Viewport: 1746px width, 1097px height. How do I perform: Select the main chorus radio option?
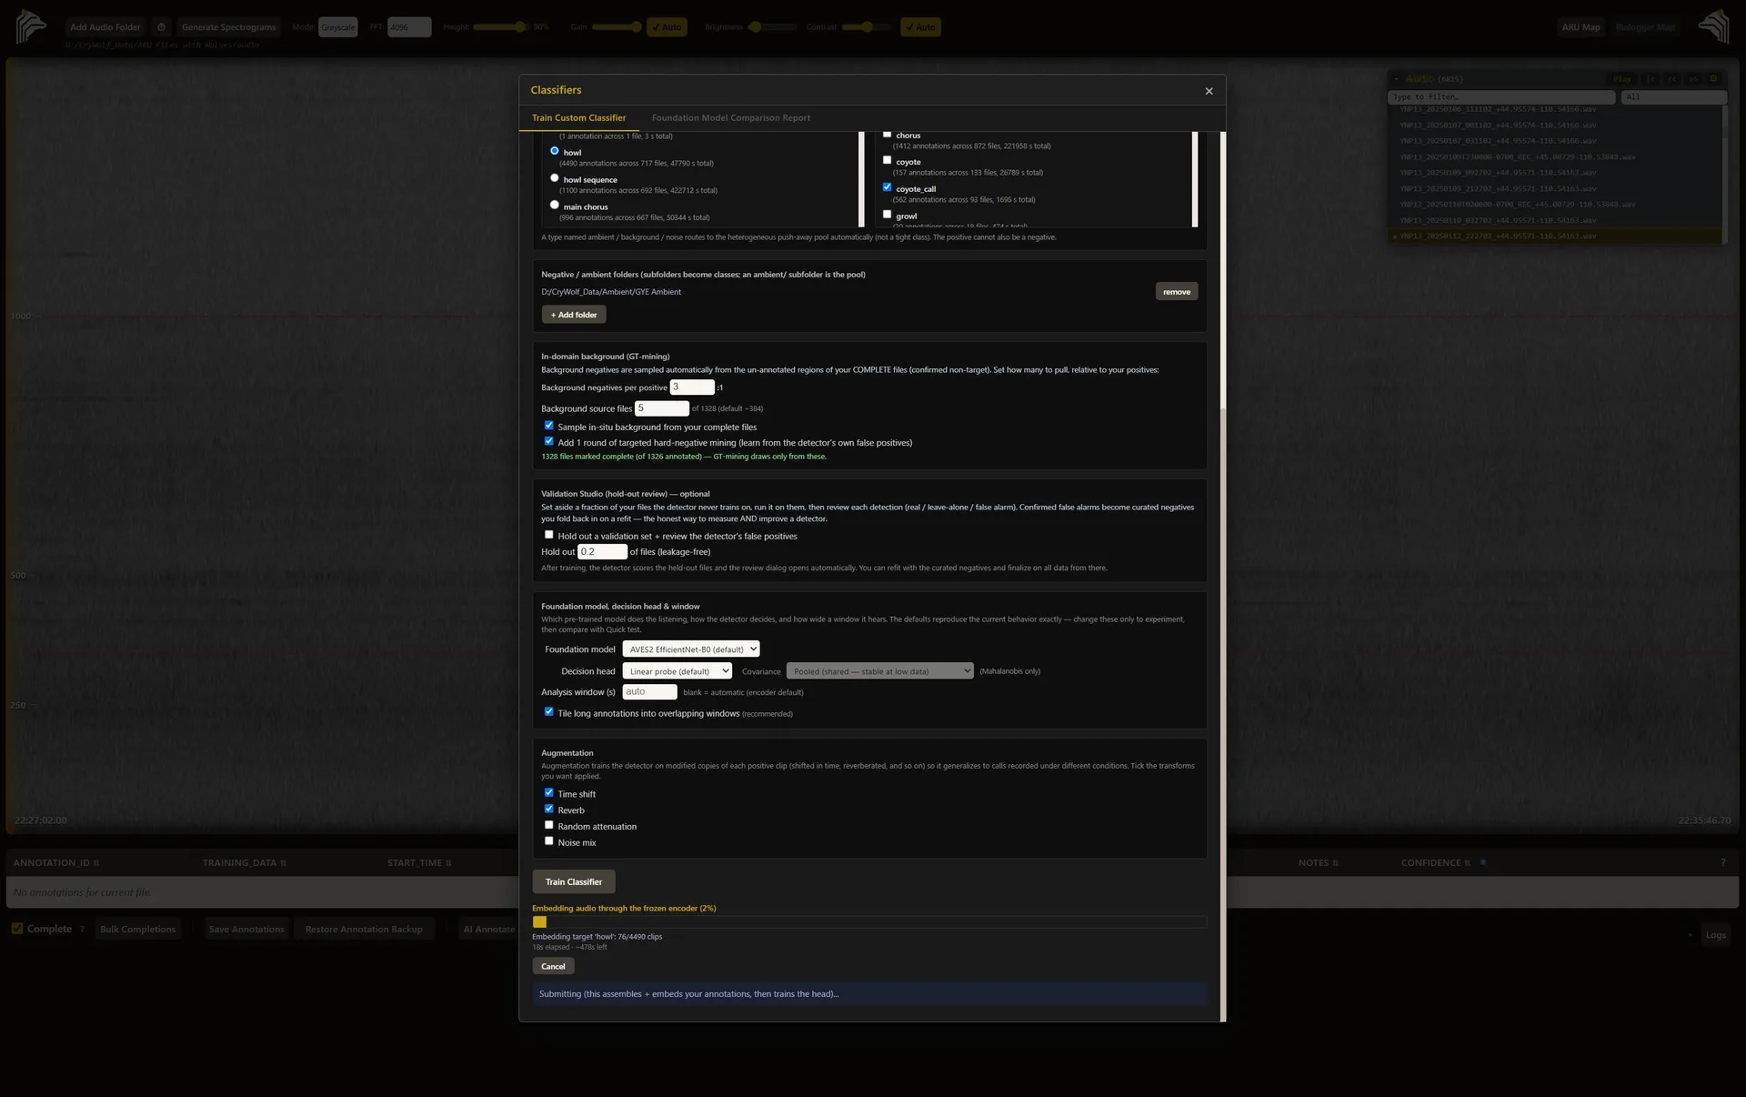click(x=555, y=206)
